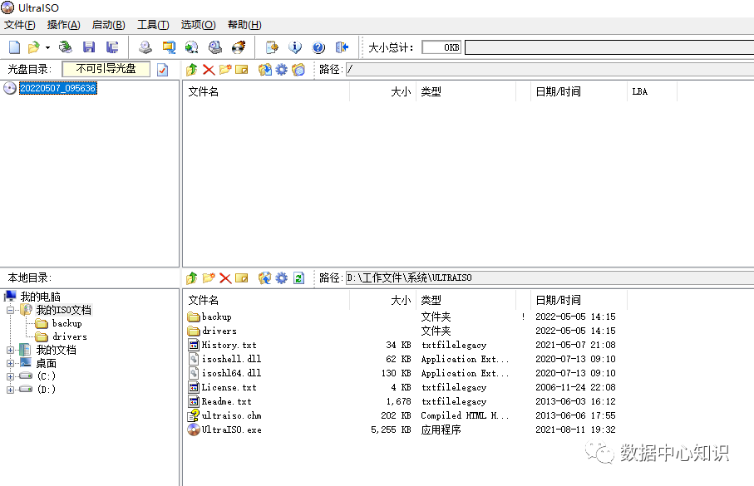Open the 启动(B) menu
The width and height of the screenshot is (754, 486).
tap(109, 25)
